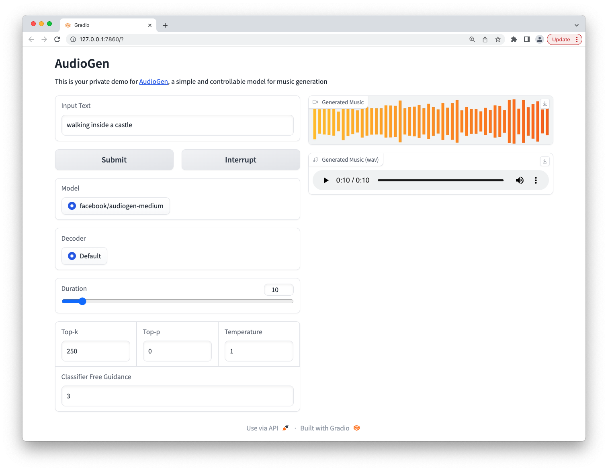Screen dimensions: 608x471
Task: Seek in the audio progress bar
Action: click(x=440, y=181)
